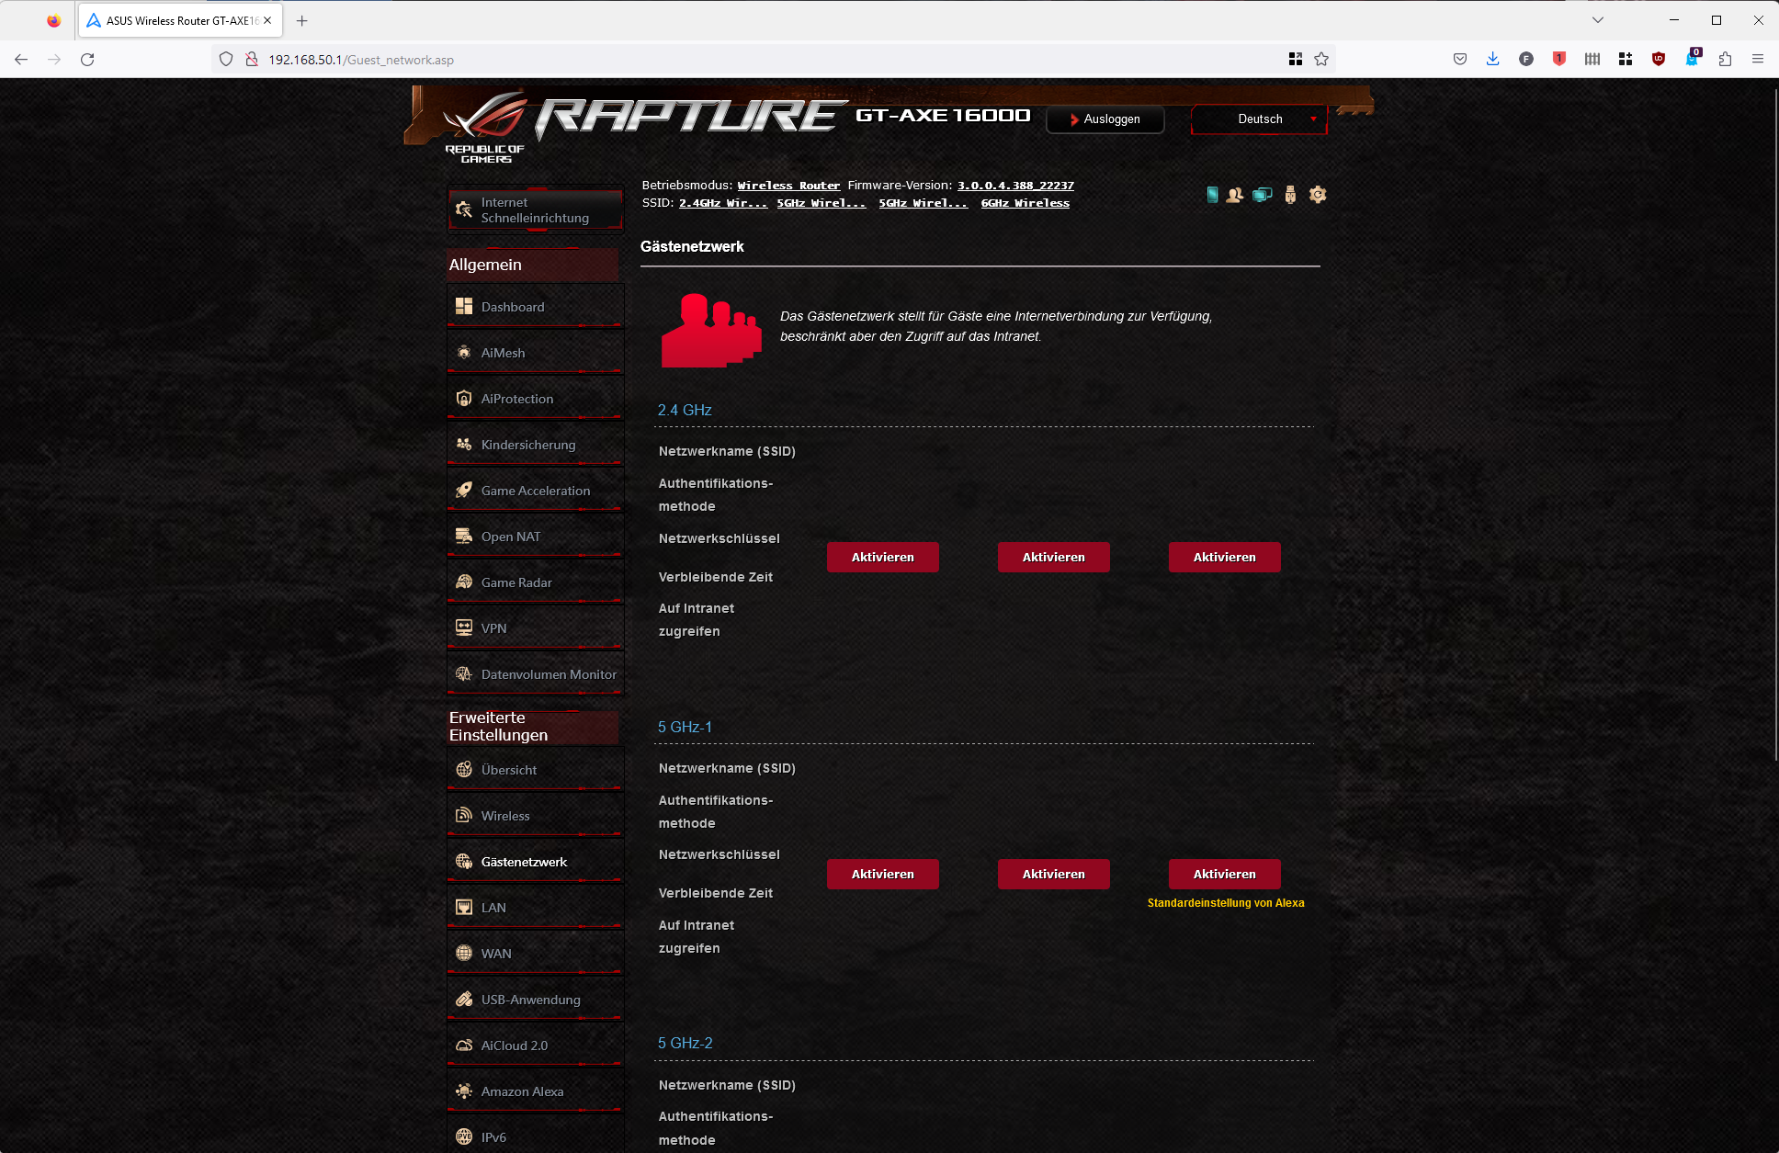Open the Deutsch language dropdown
The height and width of the screenshot is (1153, 1779).
point(1259,119)
